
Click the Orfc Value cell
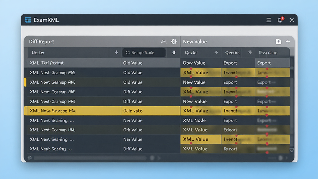151,130
